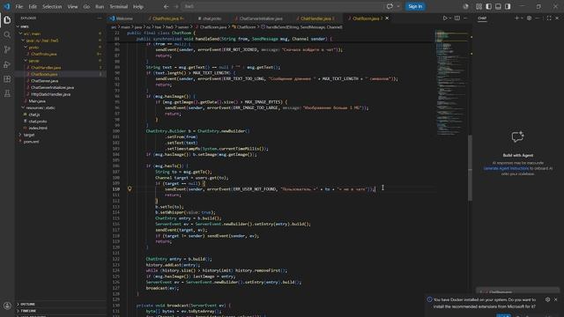564x317 pixels.
Task: Open Docker notification gear settings
Action: point(547,299)
